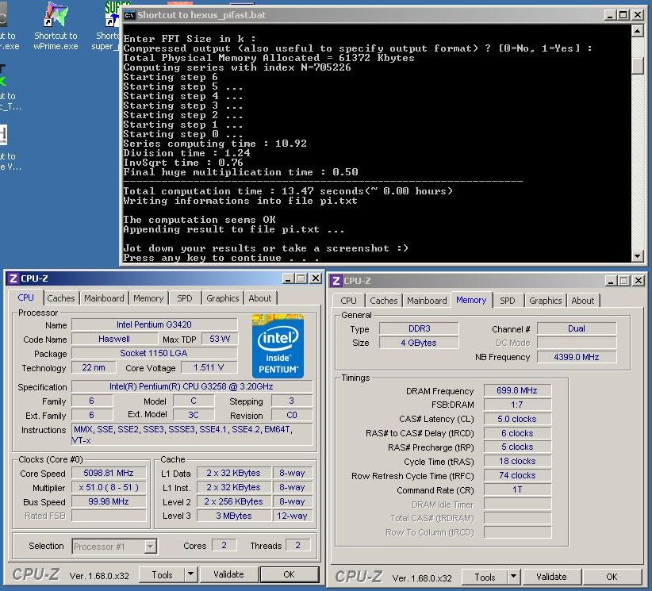Click the command prompt window system icon
The image size is (652, 591).
129,15
